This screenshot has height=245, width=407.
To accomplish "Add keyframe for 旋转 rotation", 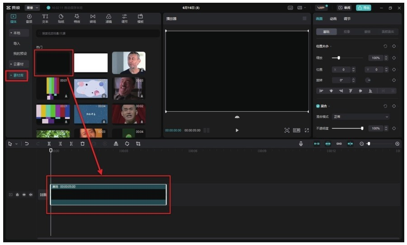I will [x=394, y=80].
